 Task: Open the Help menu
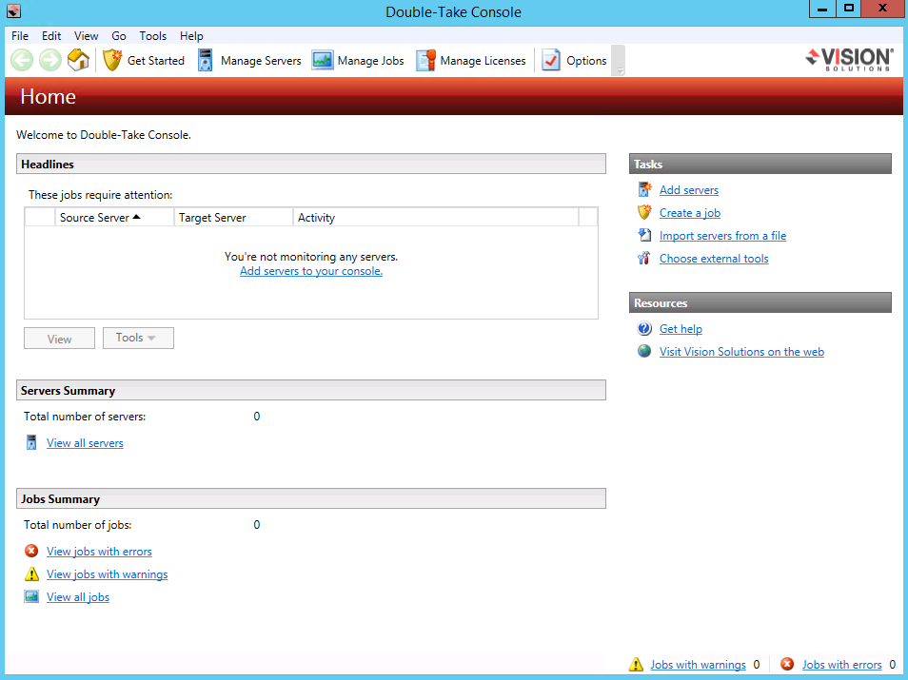(x=191, y=36)
